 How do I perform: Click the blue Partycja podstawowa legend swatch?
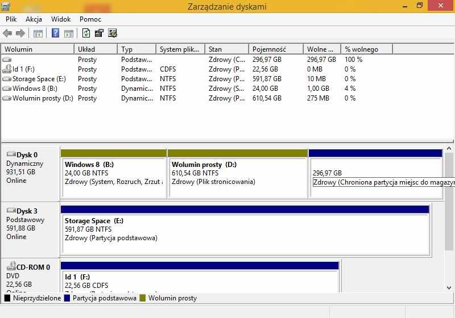point(67,298)
